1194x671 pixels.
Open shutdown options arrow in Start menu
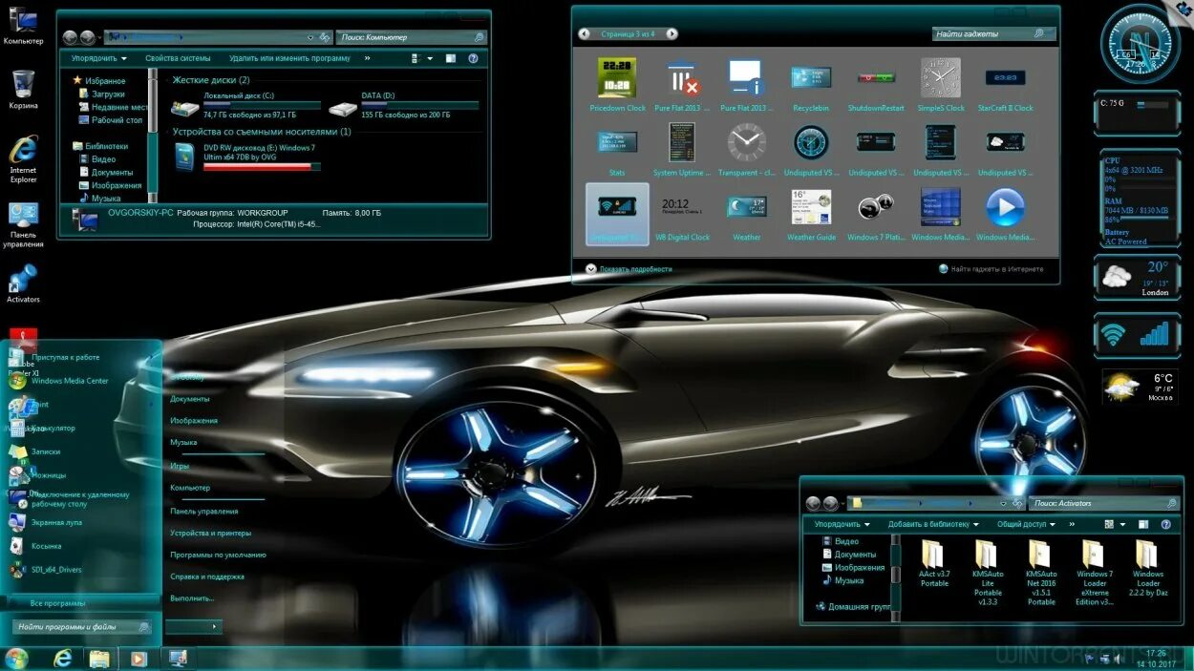pyautogui.click(x=214, y=627)
